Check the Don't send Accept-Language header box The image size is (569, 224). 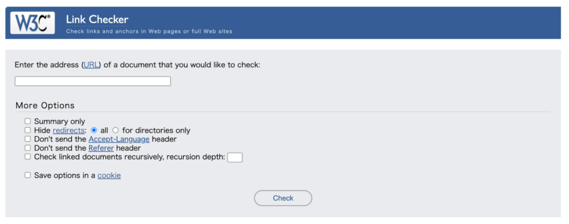28,139
